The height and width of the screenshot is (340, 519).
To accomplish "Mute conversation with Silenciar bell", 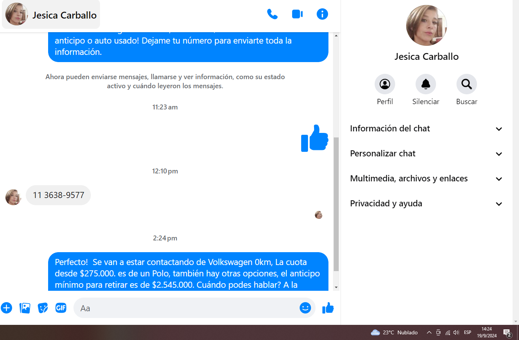I will pyautogui.click(x=425, y=84).
